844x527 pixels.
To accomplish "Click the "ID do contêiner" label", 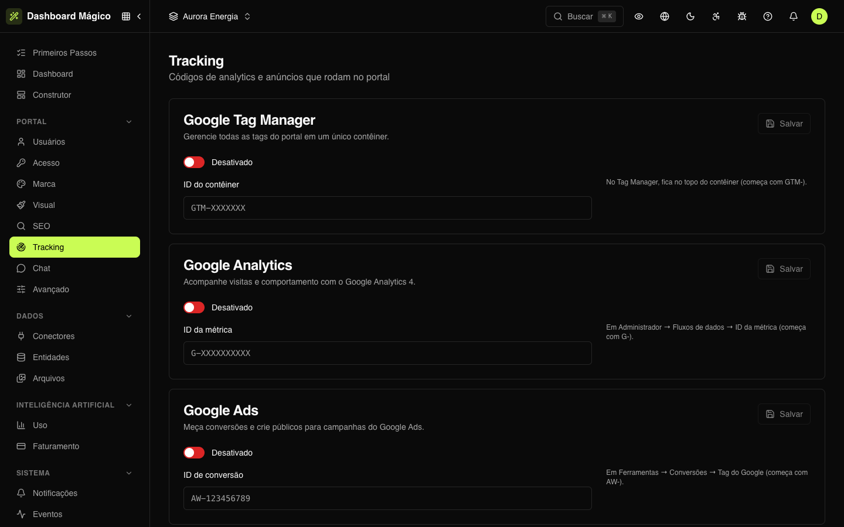I will (x=211, y=184).
